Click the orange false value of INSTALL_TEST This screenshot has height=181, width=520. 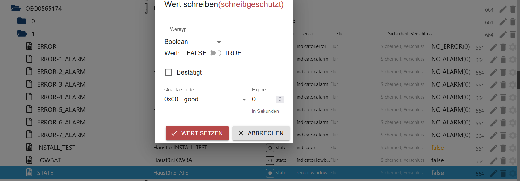(x=437, y=148)
